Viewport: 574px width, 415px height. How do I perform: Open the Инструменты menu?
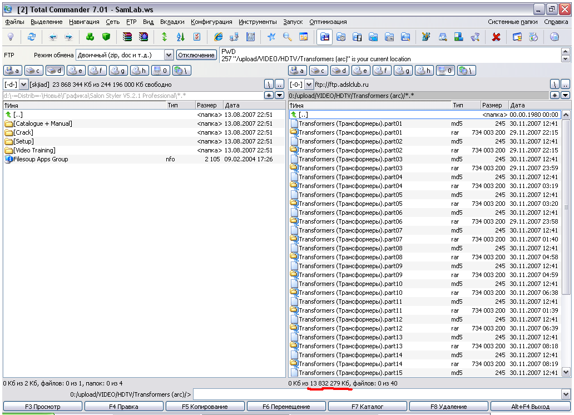(258, 22)
